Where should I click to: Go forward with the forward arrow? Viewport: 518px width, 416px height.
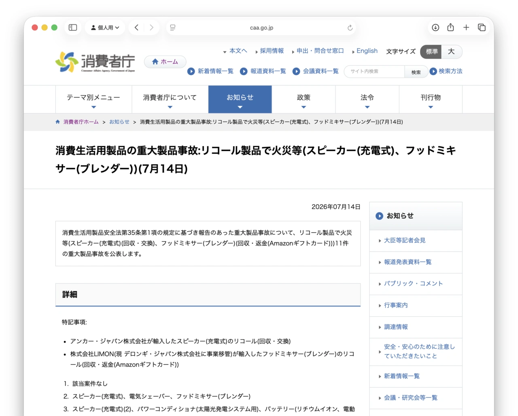pyautogui.click(x=151, y=28)
